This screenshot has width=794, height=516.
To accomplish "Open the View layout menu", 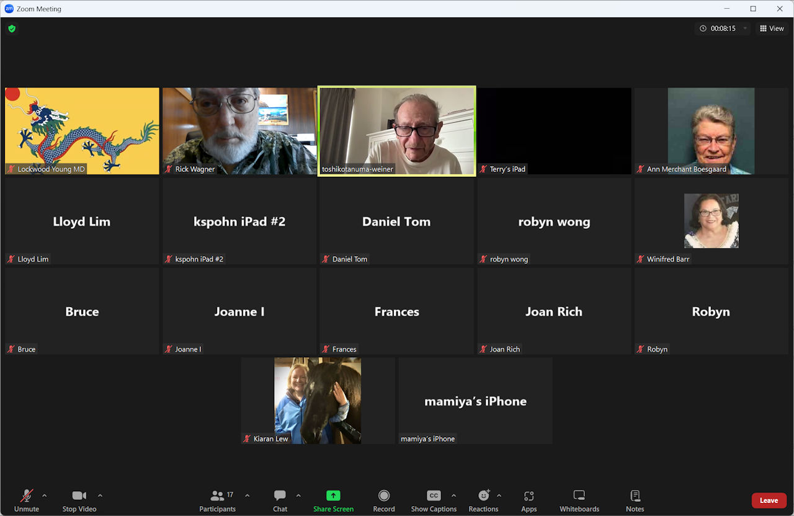I will tap(772, 29).
